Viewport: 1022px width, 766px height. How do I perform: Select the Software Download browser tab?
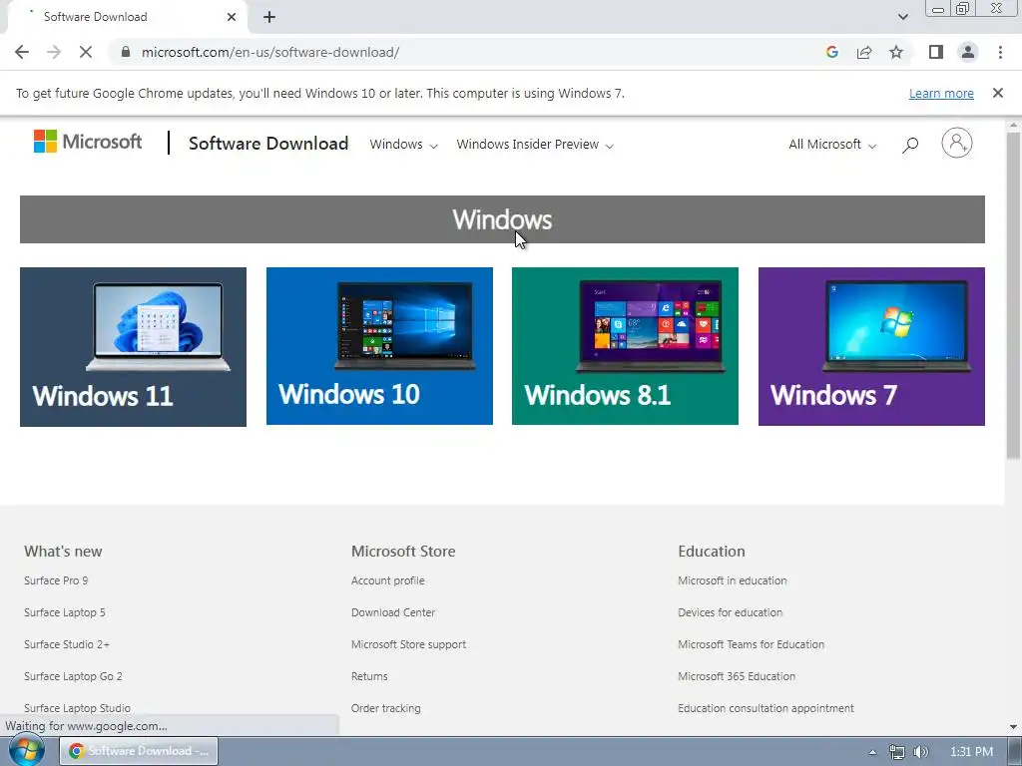pyautogui.click(x=127, y=17)
